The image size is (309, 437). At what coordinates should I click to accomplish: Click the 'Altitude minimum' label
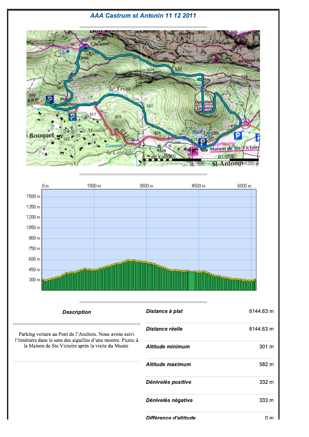tap(168, 347)
